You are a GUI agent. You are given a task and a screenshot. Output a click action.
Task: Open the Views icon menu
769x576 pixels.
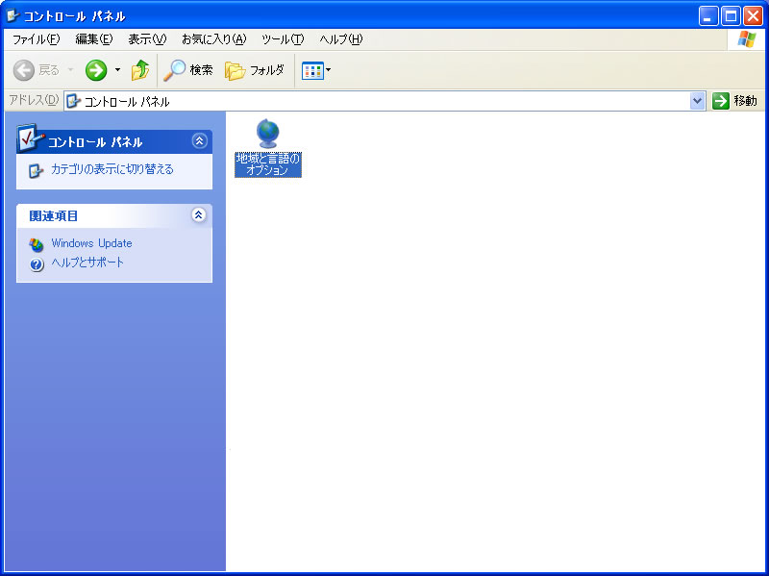(316, 70)
